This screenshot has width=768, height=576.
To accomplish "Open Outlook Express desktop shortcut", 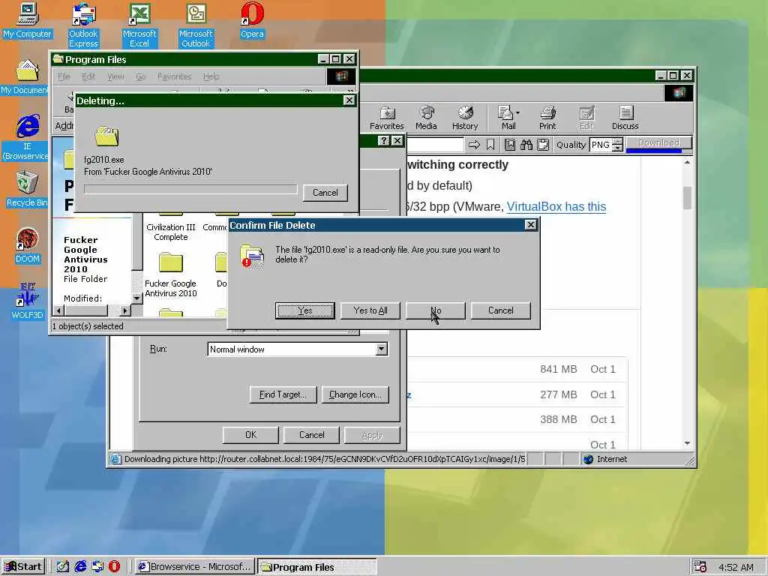I will [x=83, y=25].
